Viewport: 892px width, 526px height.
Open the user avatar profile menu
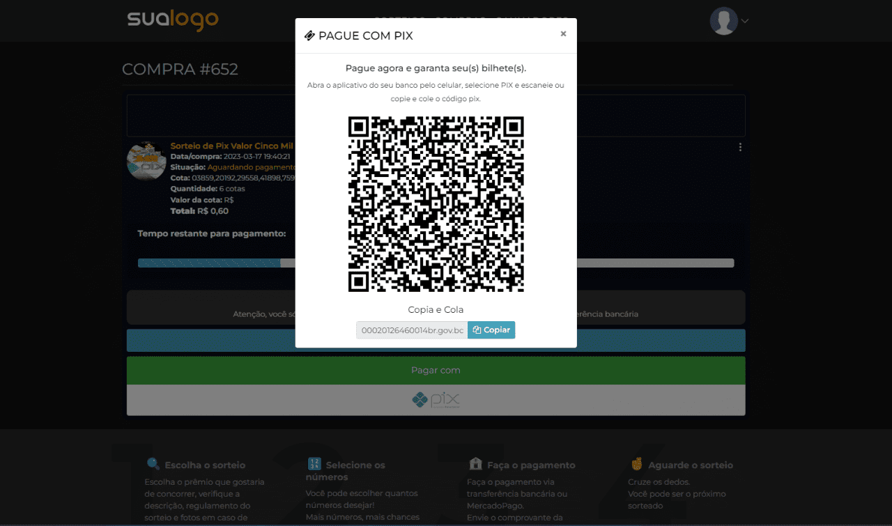(x=723, y=21)
